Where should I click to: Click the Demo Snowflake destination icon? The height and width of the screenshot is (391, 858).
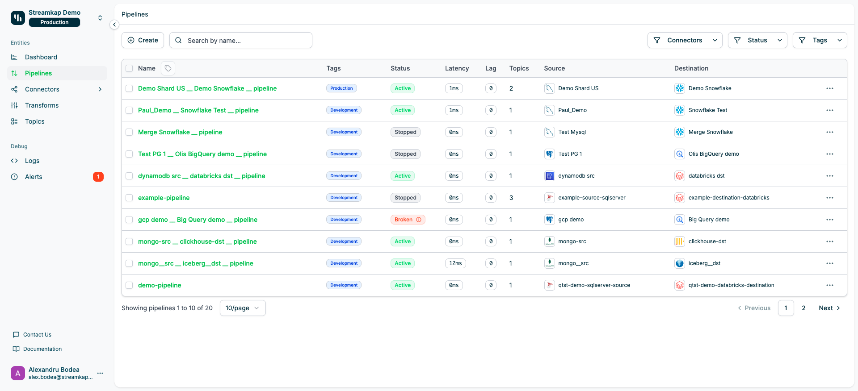coord(680,88)
